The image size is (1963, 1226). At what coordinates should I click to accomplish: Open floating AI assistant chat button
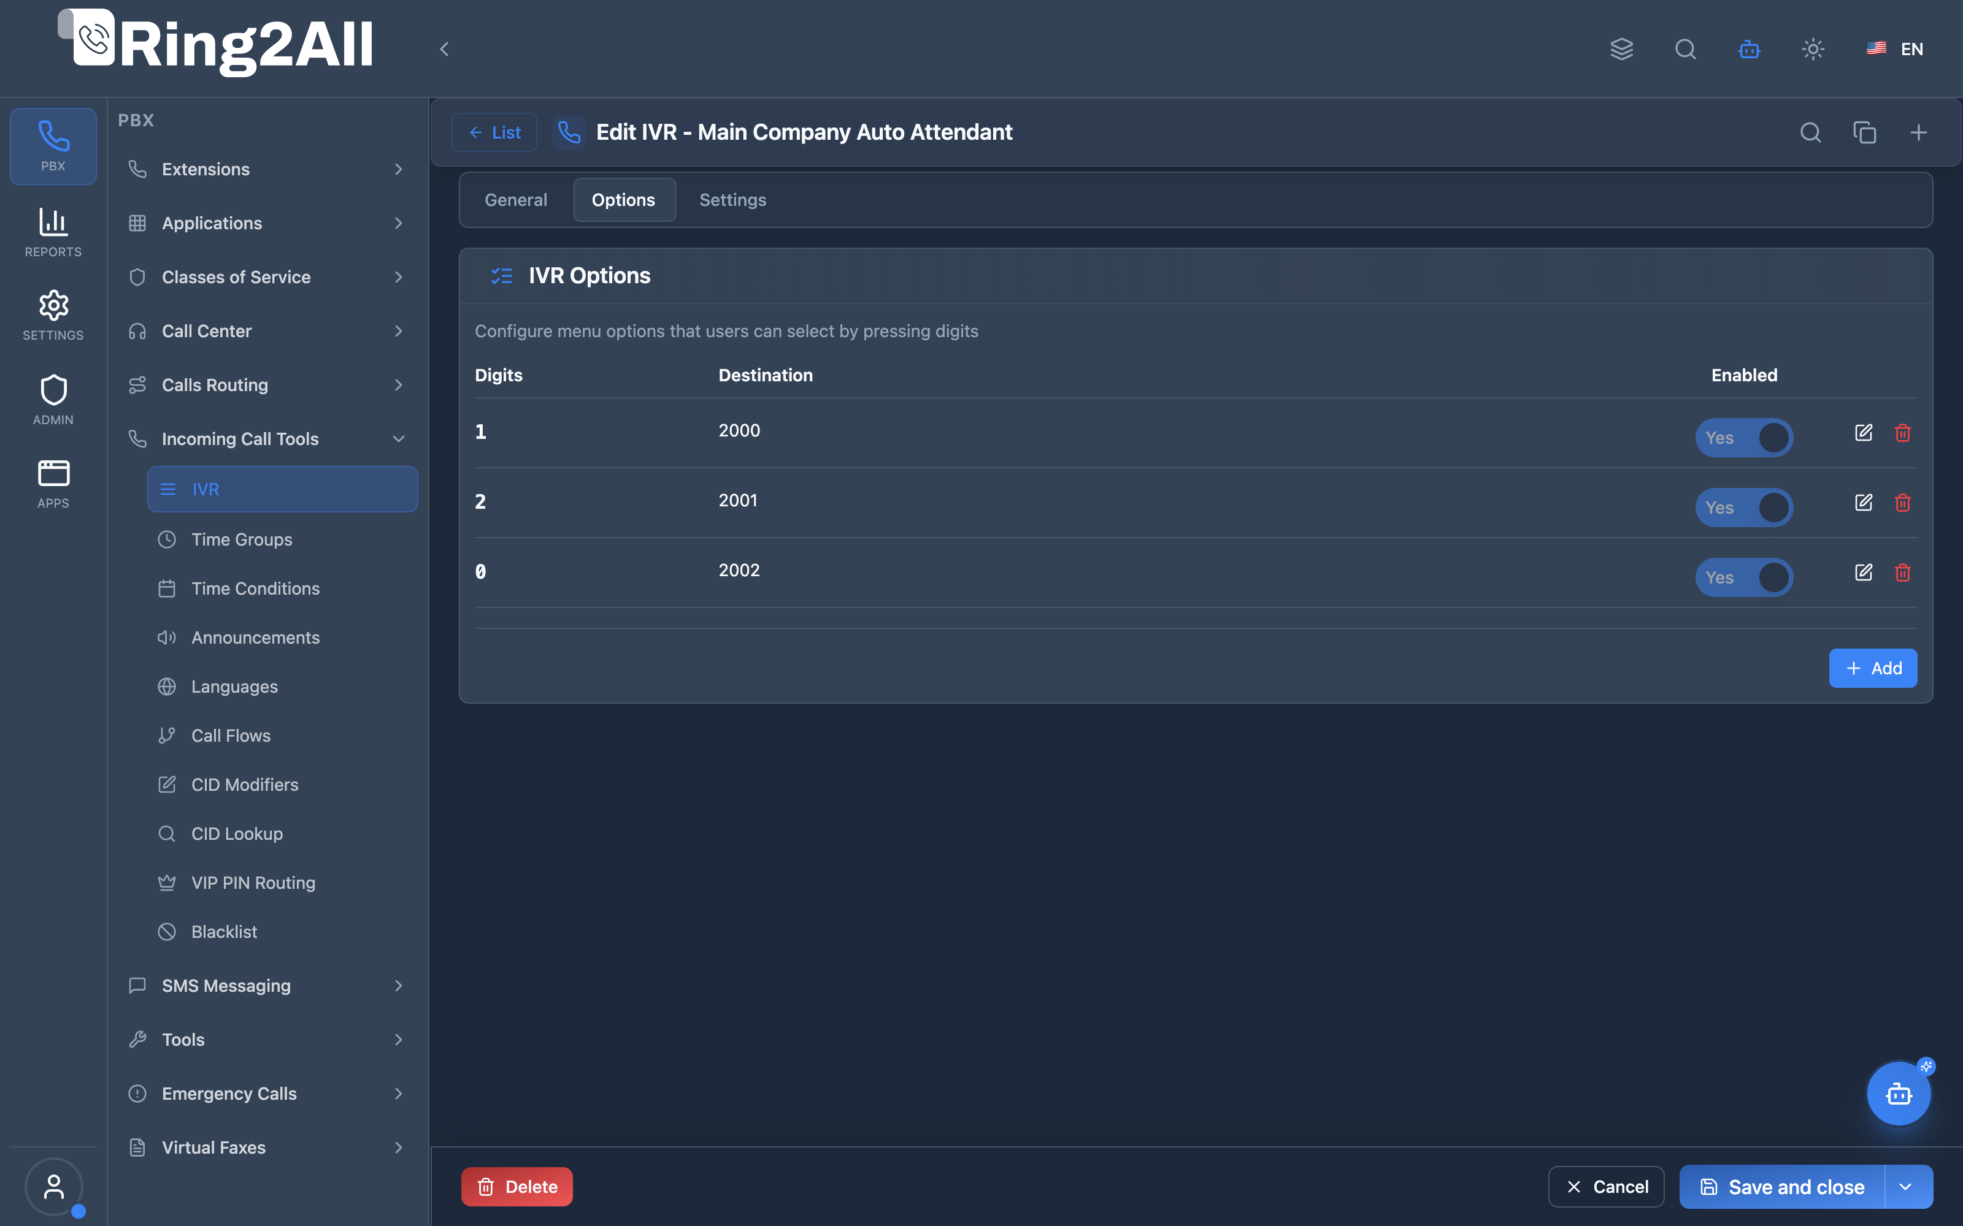click(x=1899, y=1093)
